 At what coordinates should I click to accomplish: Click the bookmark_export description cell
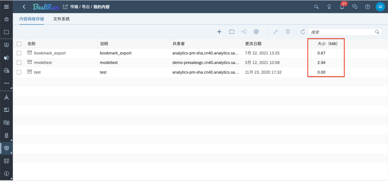(116, 53)
